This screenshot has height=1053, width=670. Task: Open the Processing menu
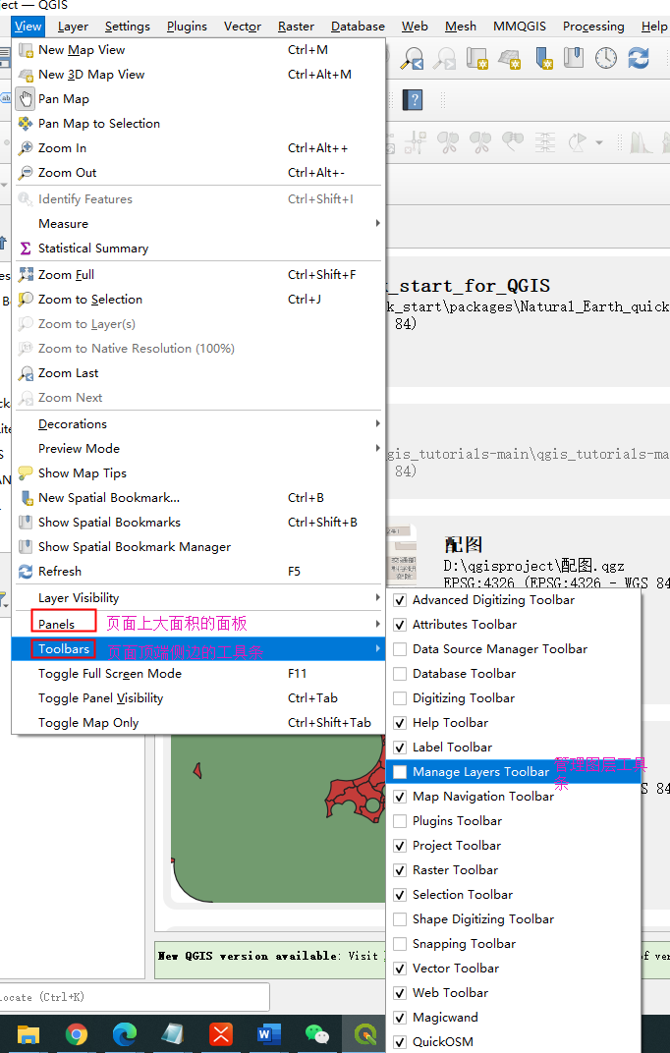tap(593, 27)
